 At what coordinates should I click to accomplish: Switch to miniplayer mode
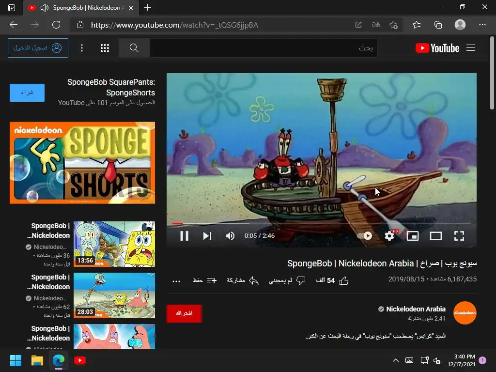pos(413,236)
